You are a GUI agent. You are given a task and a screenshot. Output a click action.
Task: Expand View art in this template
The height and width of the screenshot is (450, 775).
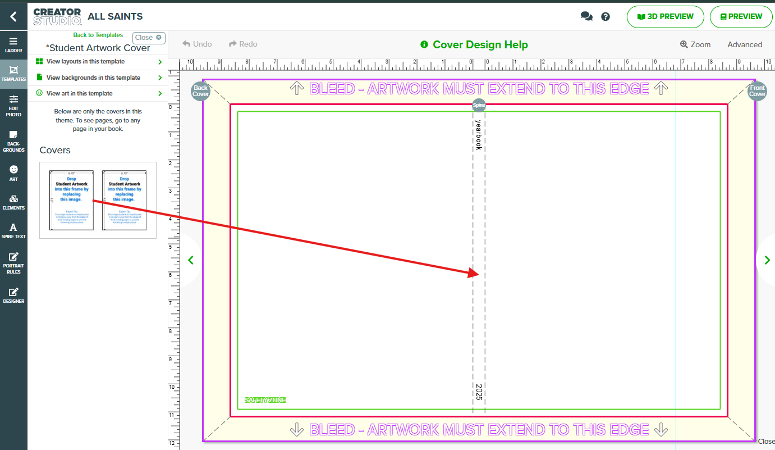(x=98, y=93)
